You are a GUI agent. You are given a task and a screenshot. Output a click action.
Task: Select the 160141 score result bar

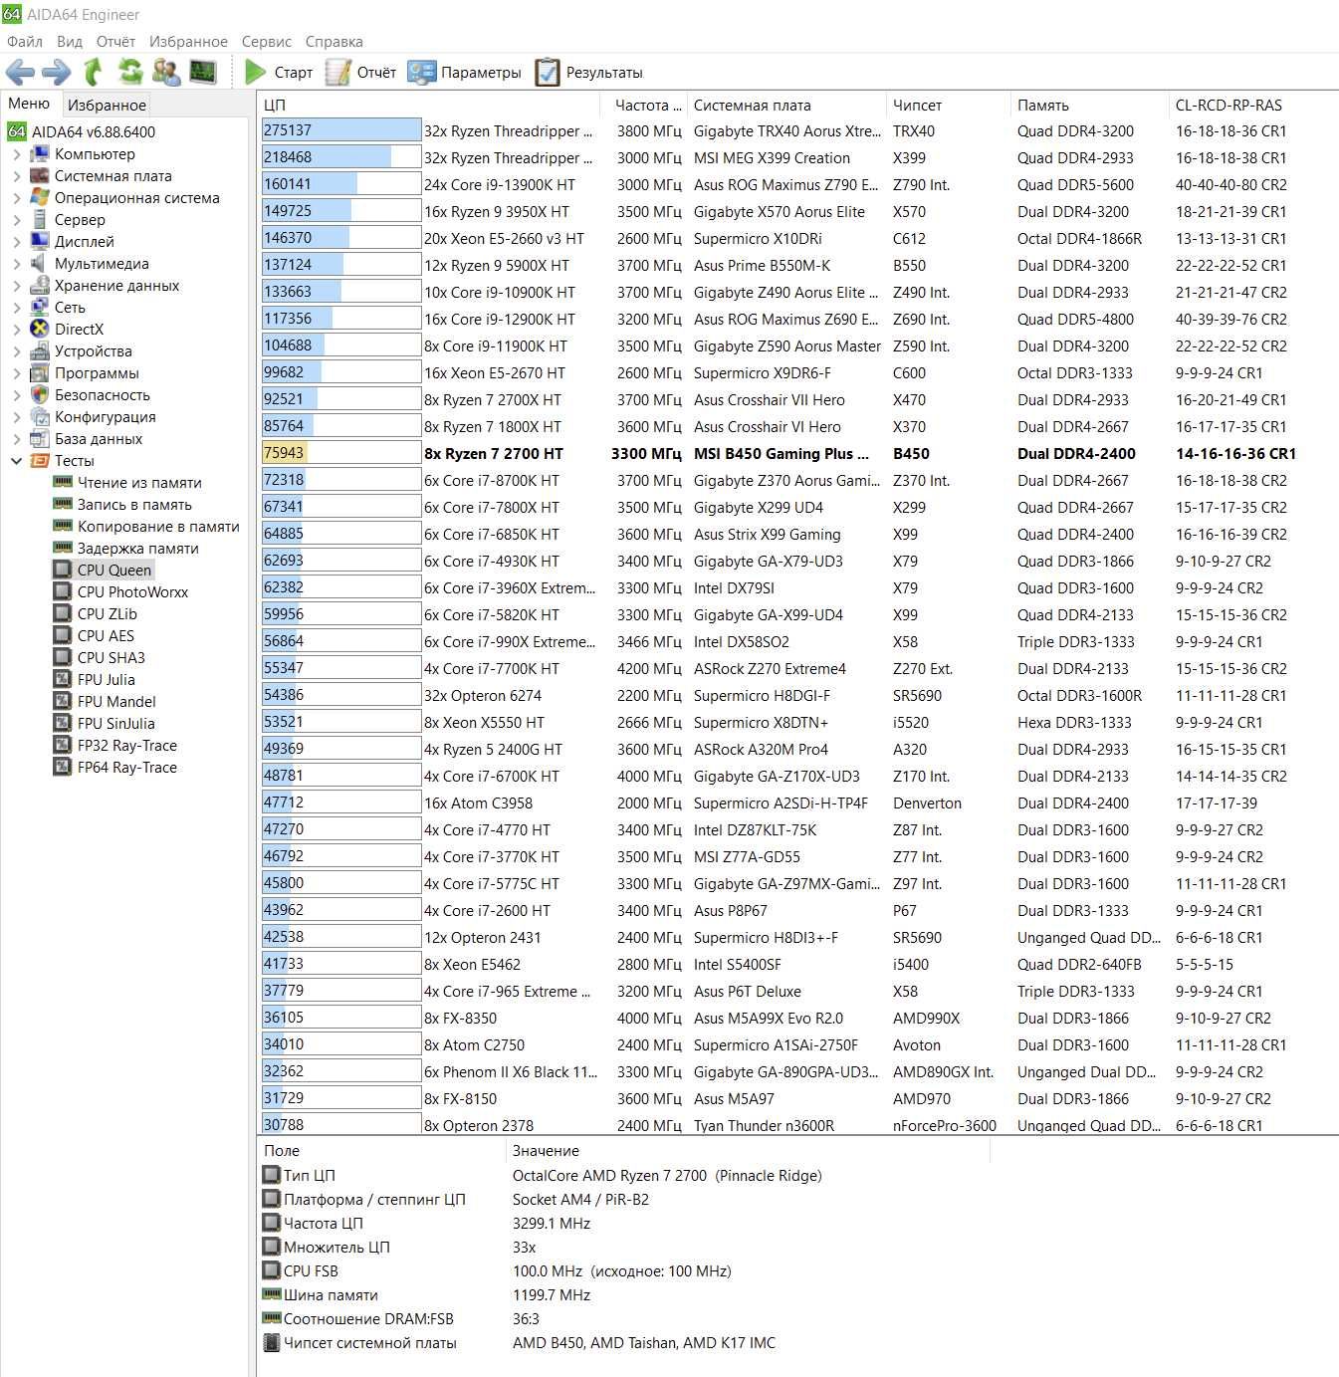click(x=341, y=184)
